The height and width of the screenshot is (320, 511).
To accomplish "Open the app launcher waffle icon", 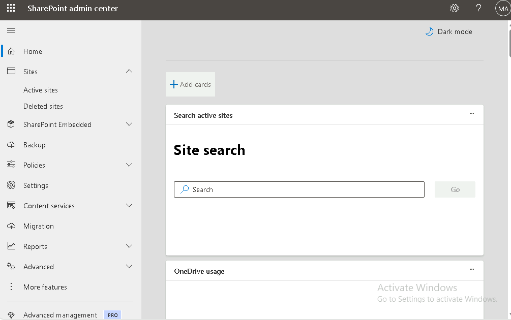I will click(11, 8).
